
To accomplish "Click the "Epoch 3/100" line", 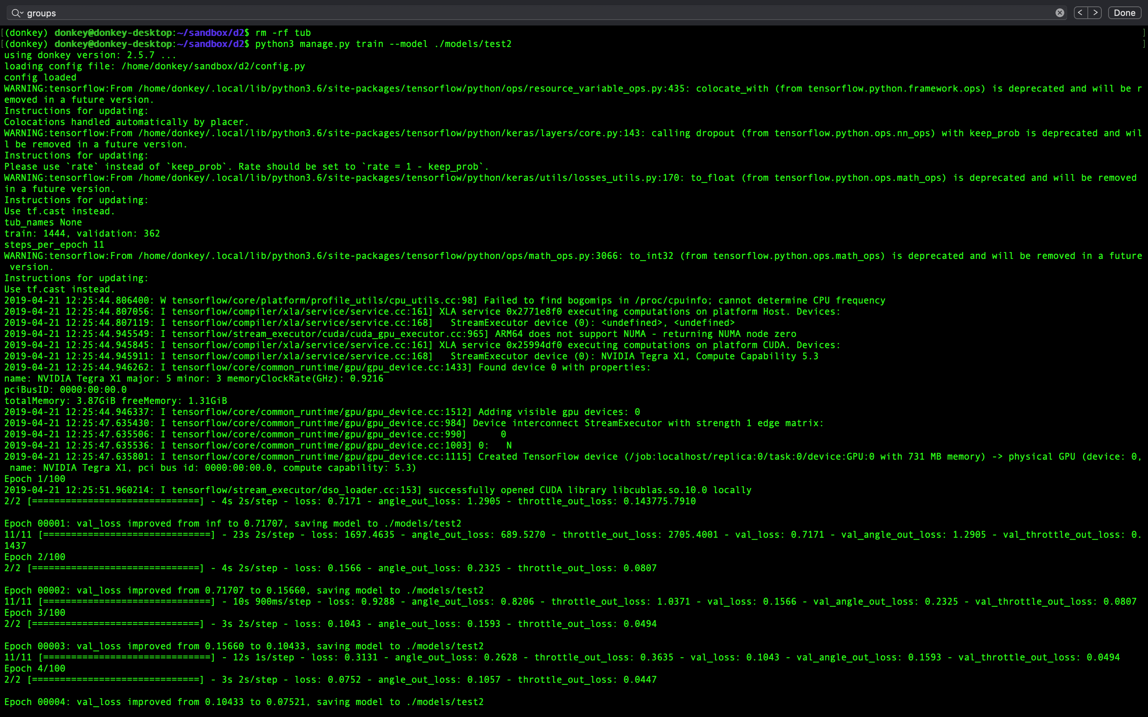I will coord(35,613).
